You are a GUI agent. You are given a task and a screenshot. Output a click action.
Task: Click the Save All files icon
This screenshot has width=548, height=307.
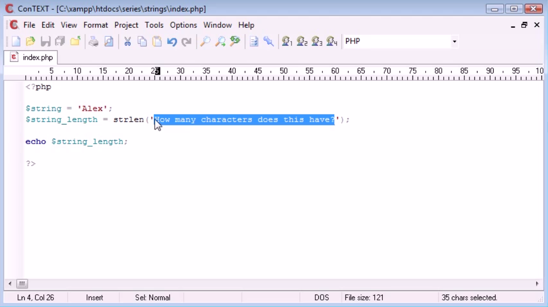click(x=60, y=41)
